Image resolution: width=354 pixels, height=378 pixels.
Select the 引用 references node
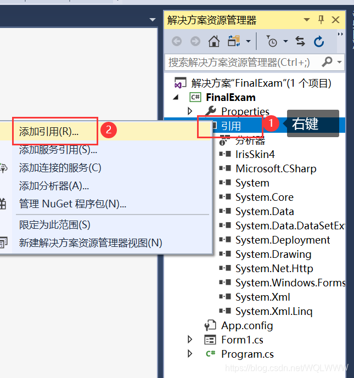[x=231, y=126]
